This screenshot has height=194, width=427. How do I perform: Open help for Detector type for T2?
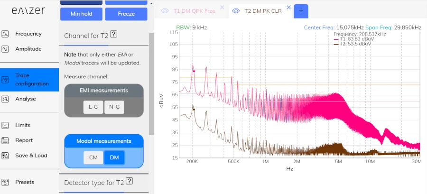tap(129, 181)
